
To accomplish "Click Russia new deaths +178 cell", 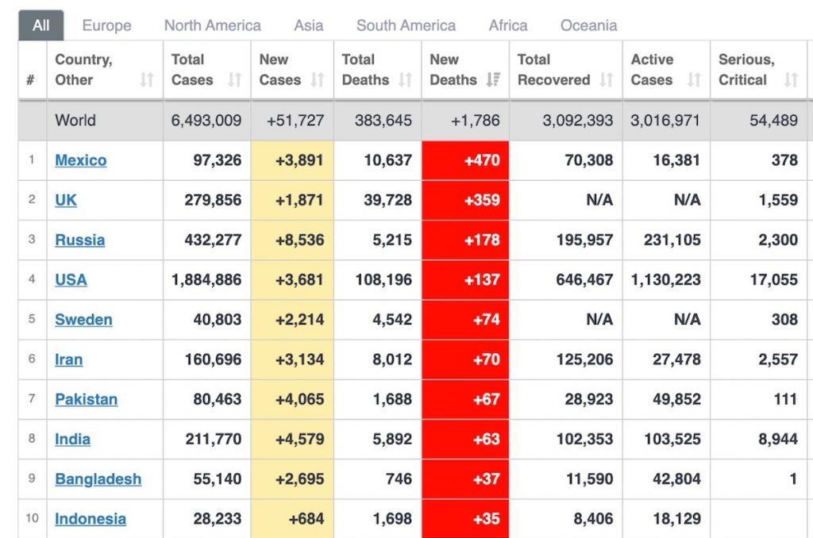I will pyautogui.click(x=465, y=240).
